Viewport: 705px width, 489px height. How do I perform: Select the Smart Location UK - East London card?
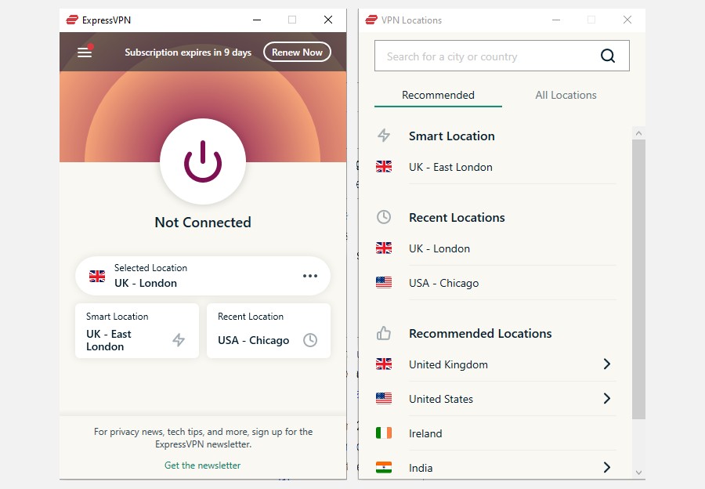(137, 331)
